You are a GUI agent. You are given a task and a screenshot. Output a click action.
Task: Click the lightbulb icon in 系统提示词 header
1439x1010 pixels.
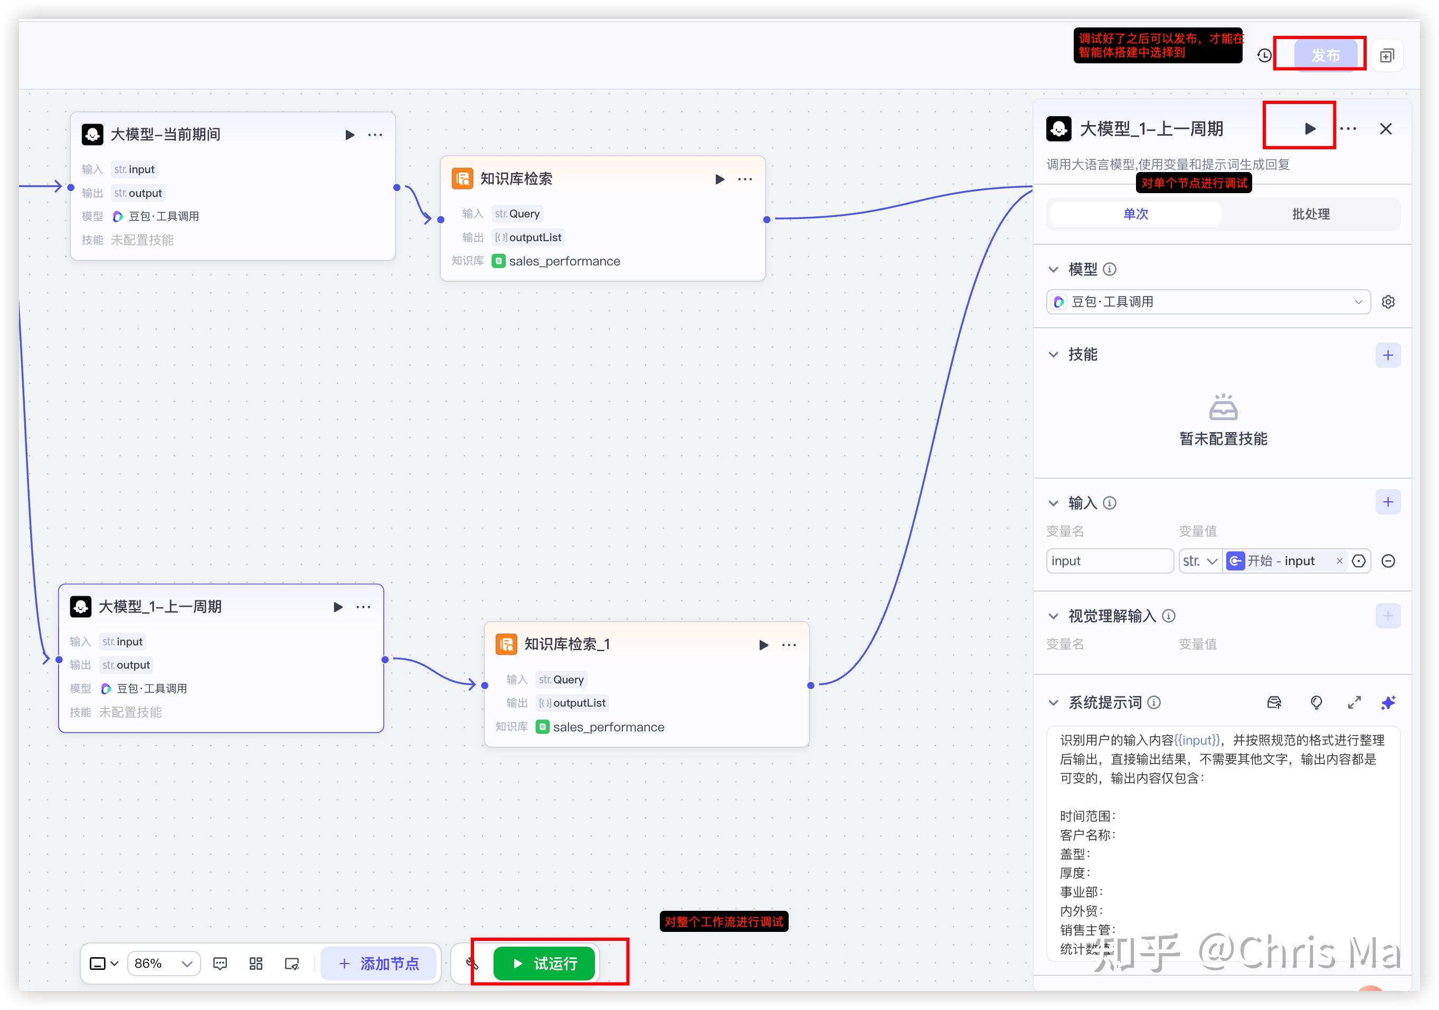coord(1316,702)
